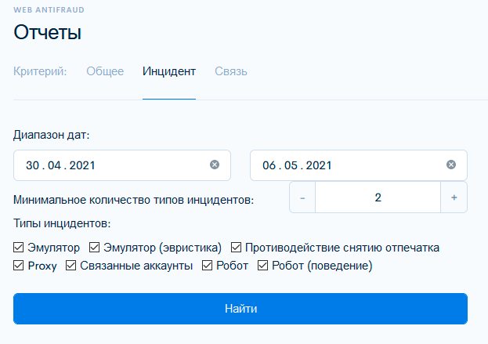This screenshot has height=344, width=488.
Task: Toggle Робот (поведение) checkbox
Action: pyautogui.click(x=262, y=266)
